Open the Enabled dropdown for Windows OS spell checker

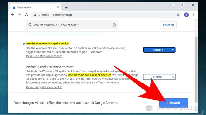(x=159, y=50)
